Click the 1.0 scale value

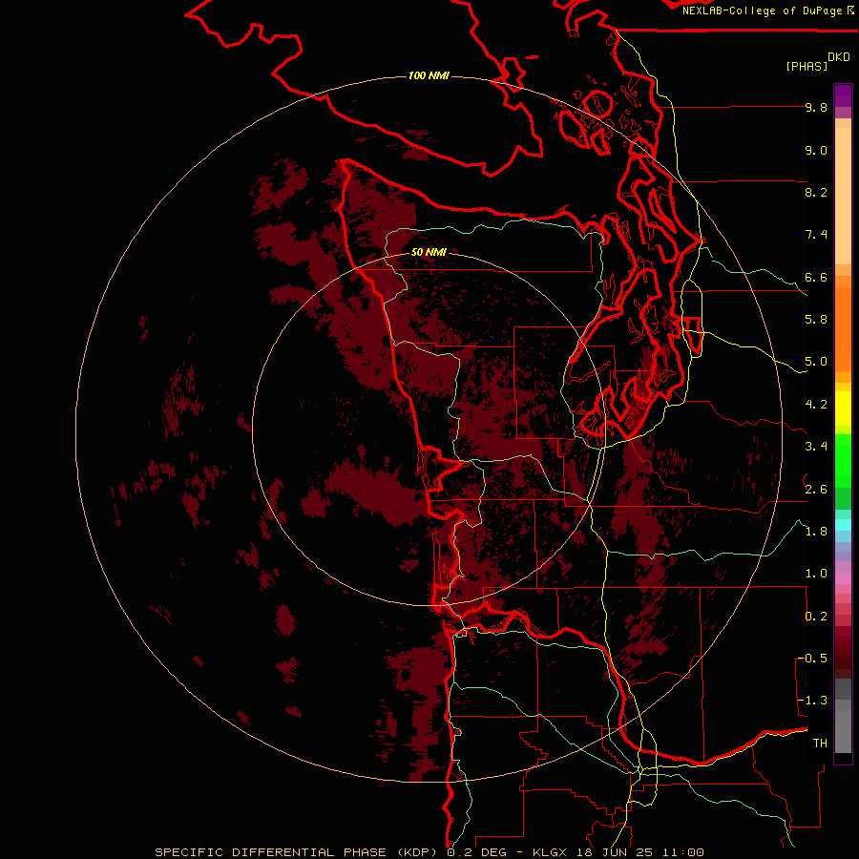[816, 574]
